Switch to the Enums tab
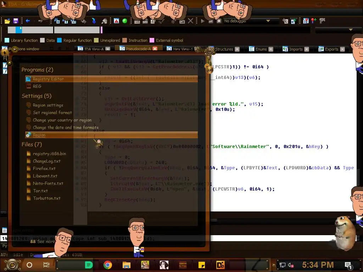The image size is (363, 272). 261,49
